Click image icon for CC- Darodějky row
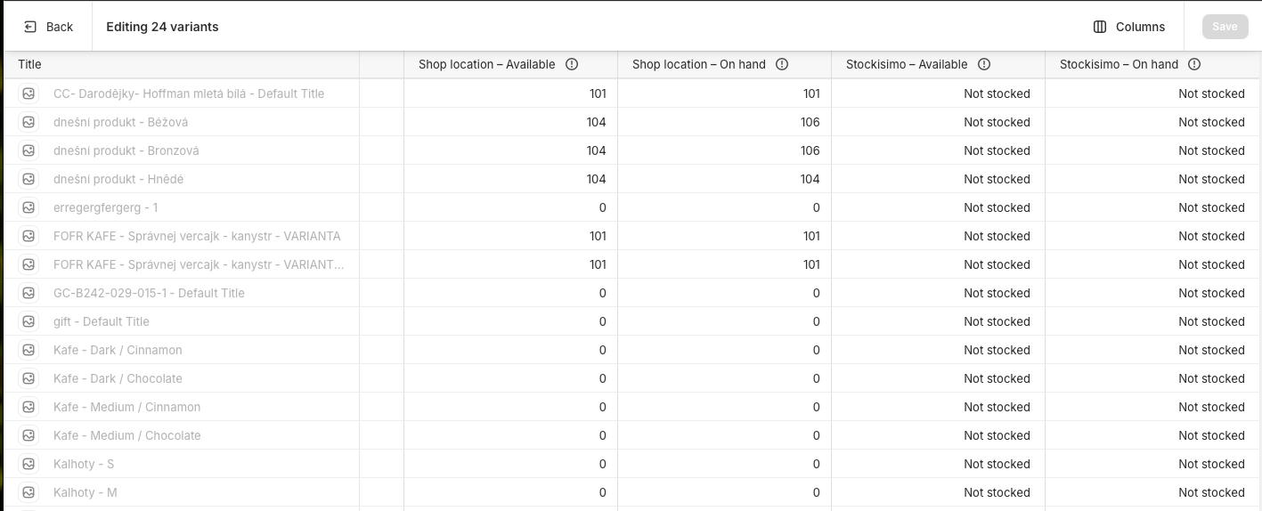 click(28, 93)
